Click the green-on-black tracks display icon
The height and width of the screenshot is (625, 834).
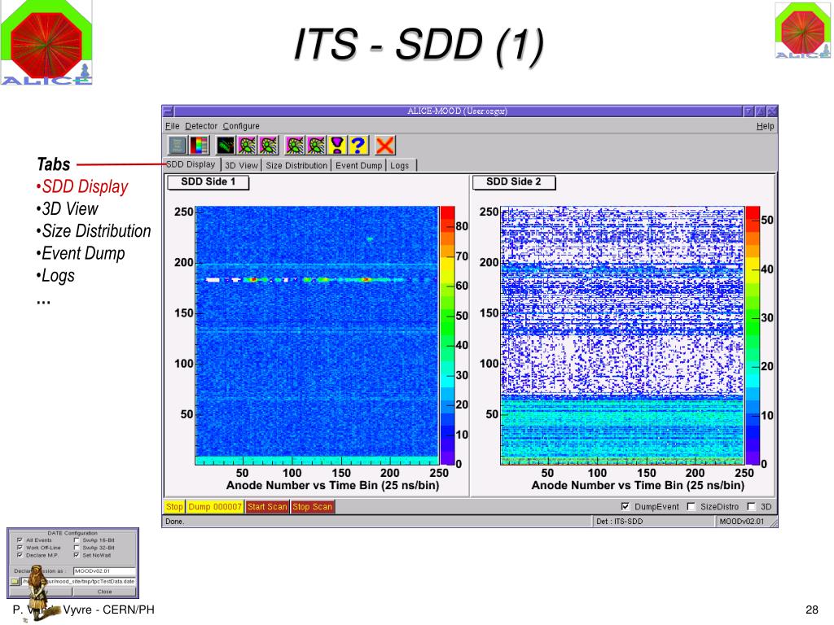[226, 145]
